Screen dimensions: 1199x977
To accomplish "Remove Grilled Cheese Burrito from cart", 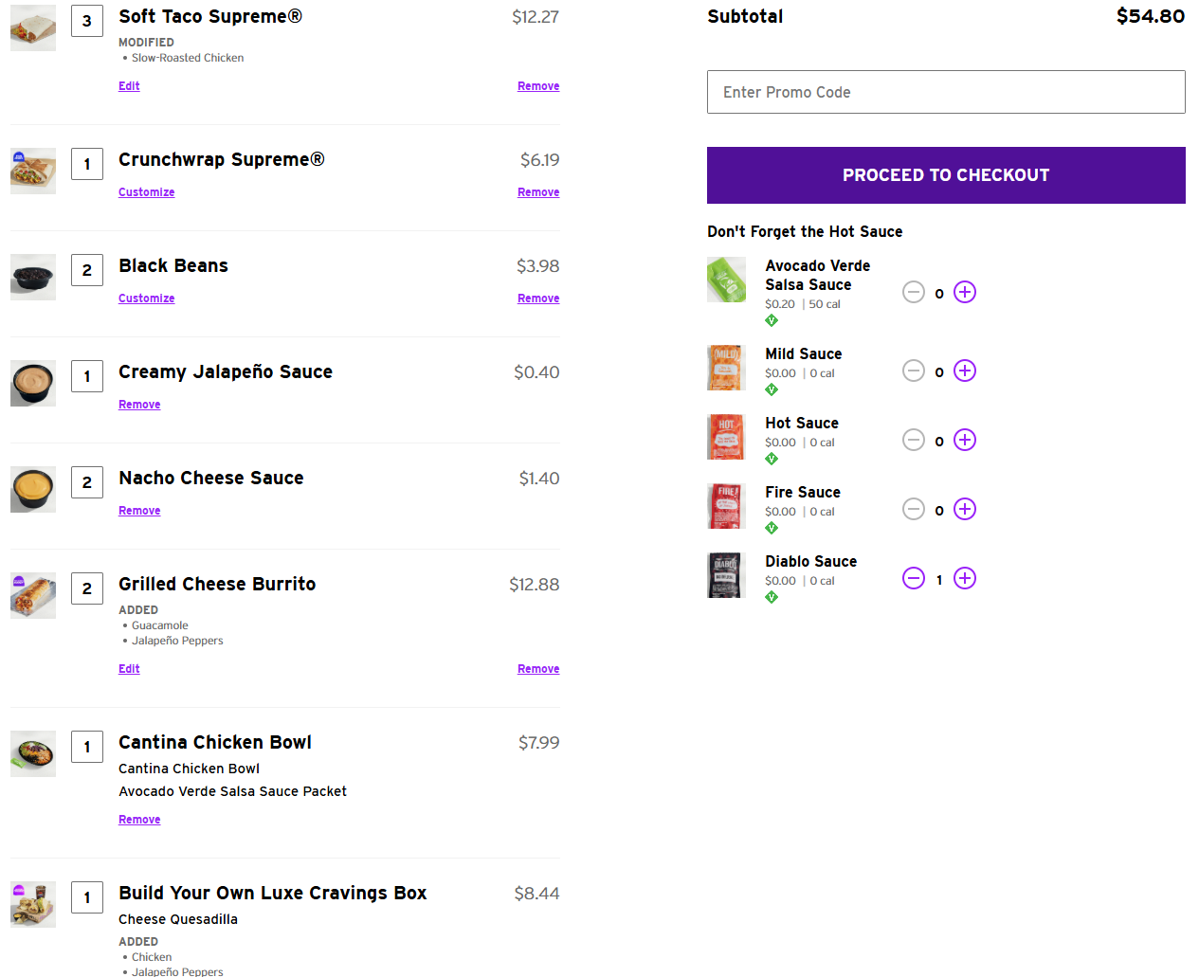I will [538, 669].
